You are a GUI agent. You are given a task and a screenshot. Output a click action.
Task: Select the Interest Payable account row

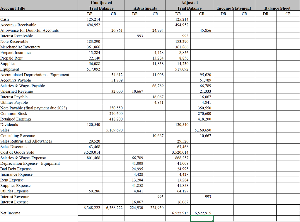(x=13, y=97)
